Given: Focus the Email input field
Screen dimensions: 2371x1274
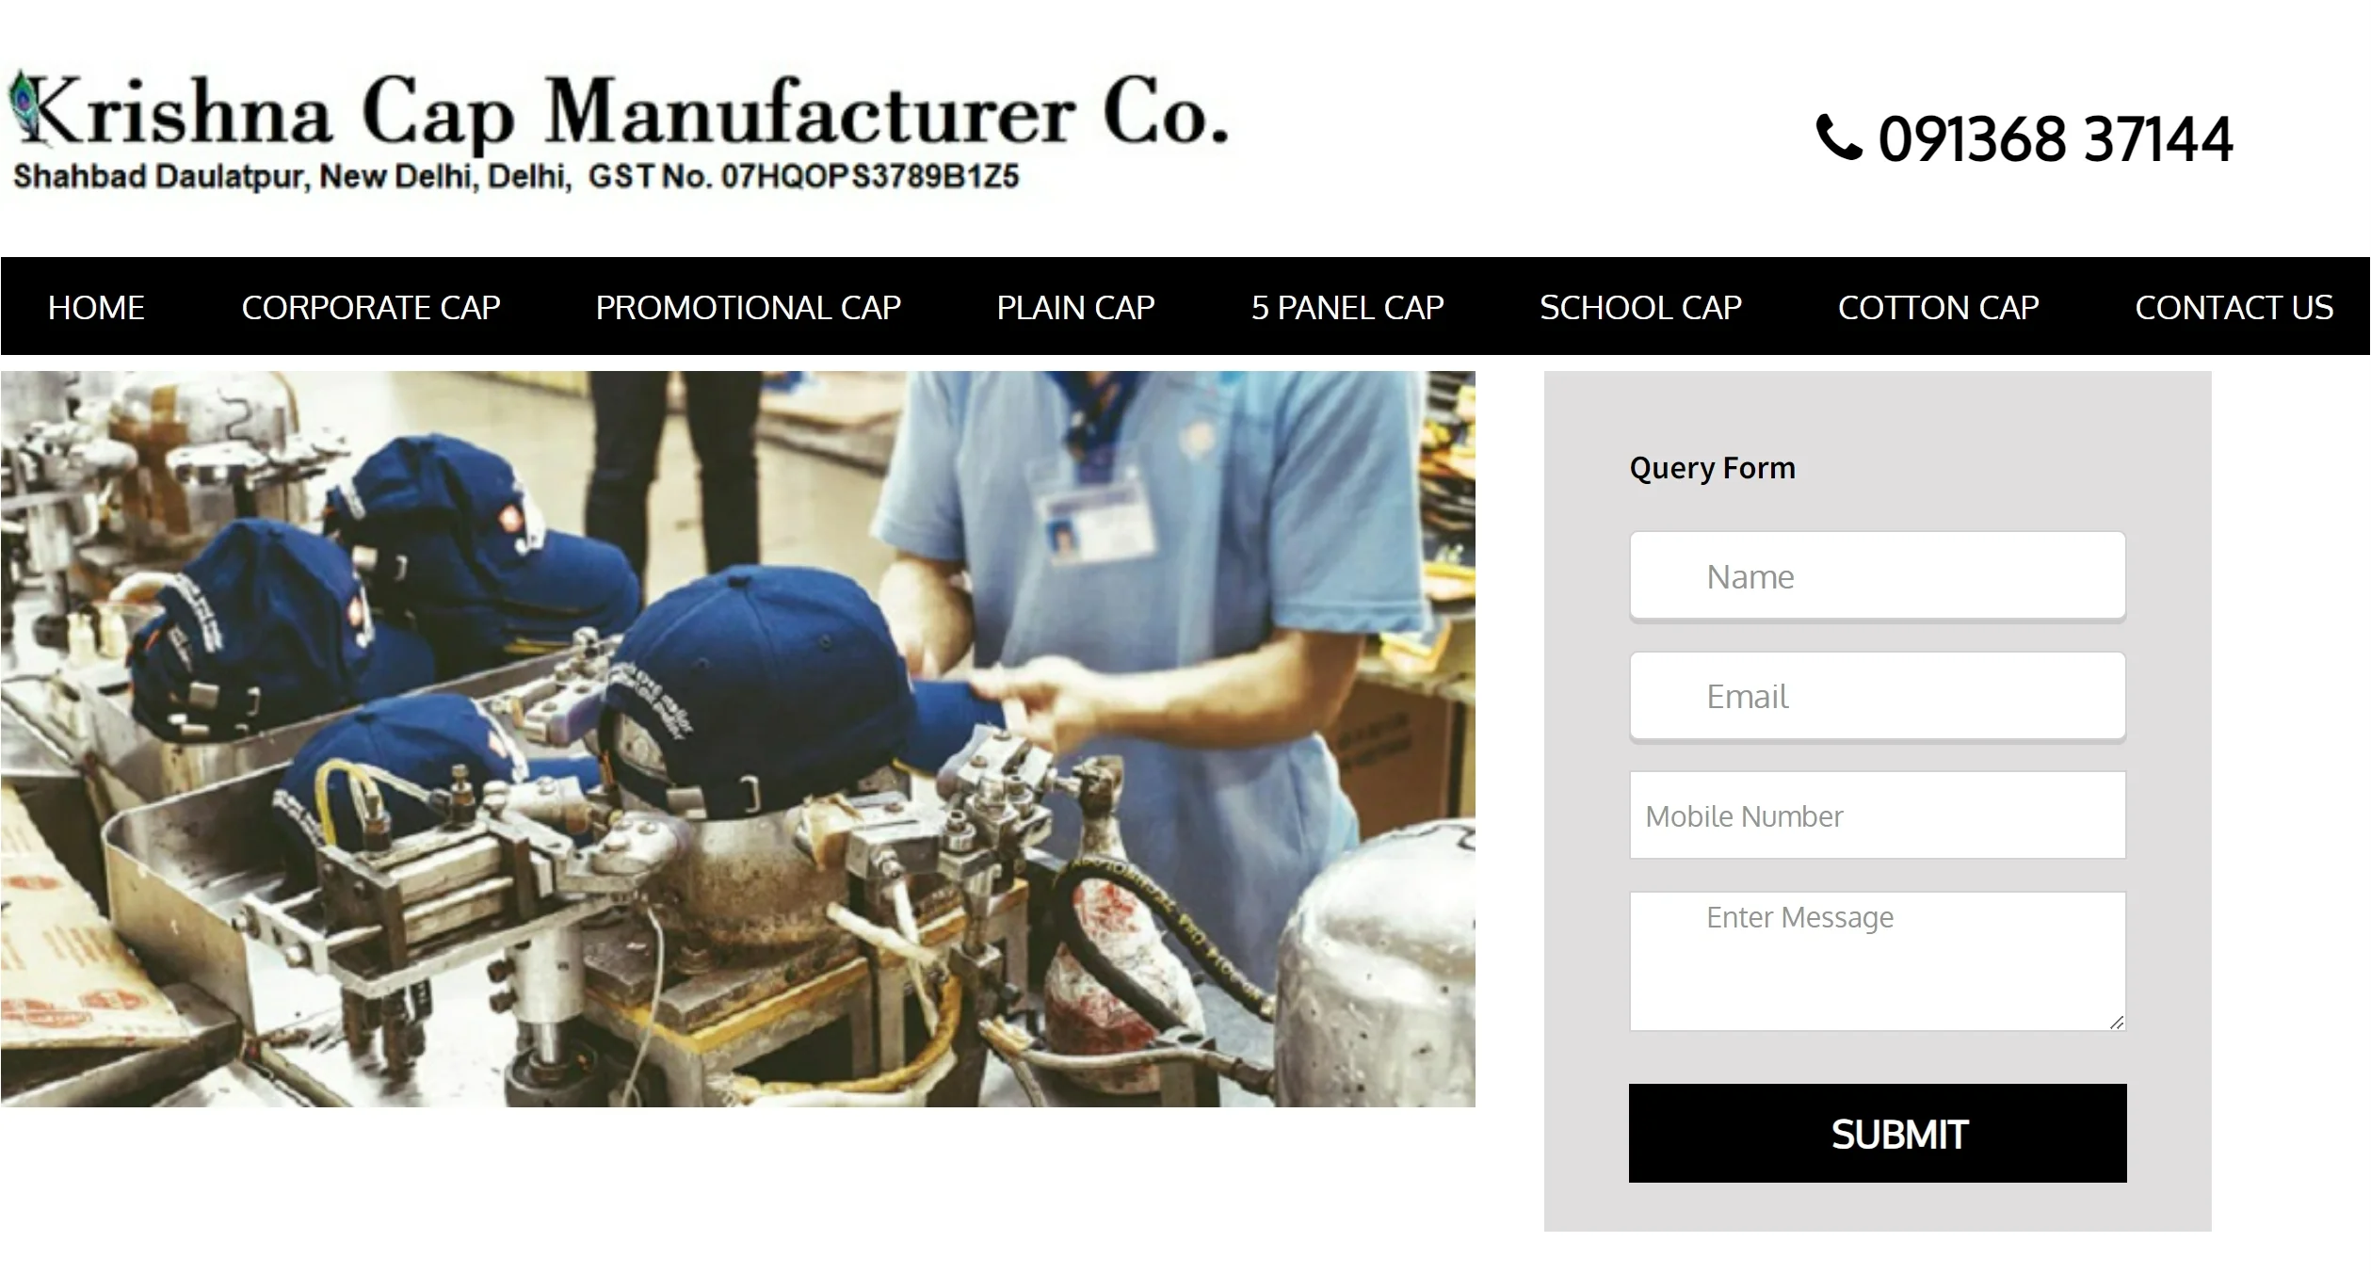Looking at the screenshot, I should [1877, 696].
